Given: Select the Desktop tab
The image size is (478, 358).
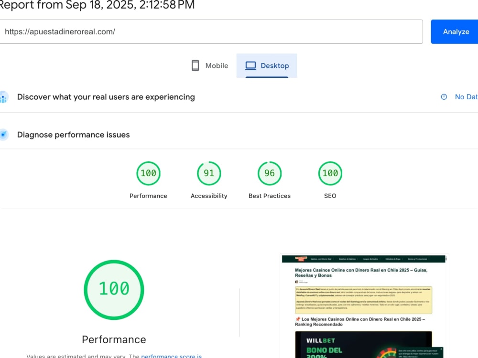Looking at the screenshot, I should (267, 66).
